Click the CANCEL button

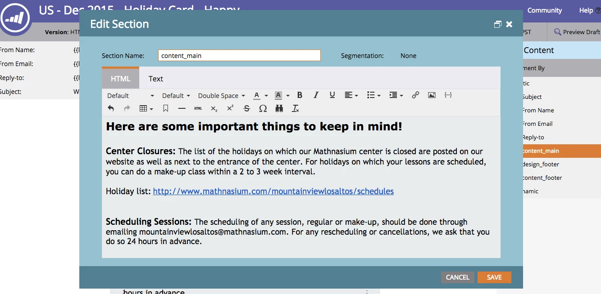[458, 277]
